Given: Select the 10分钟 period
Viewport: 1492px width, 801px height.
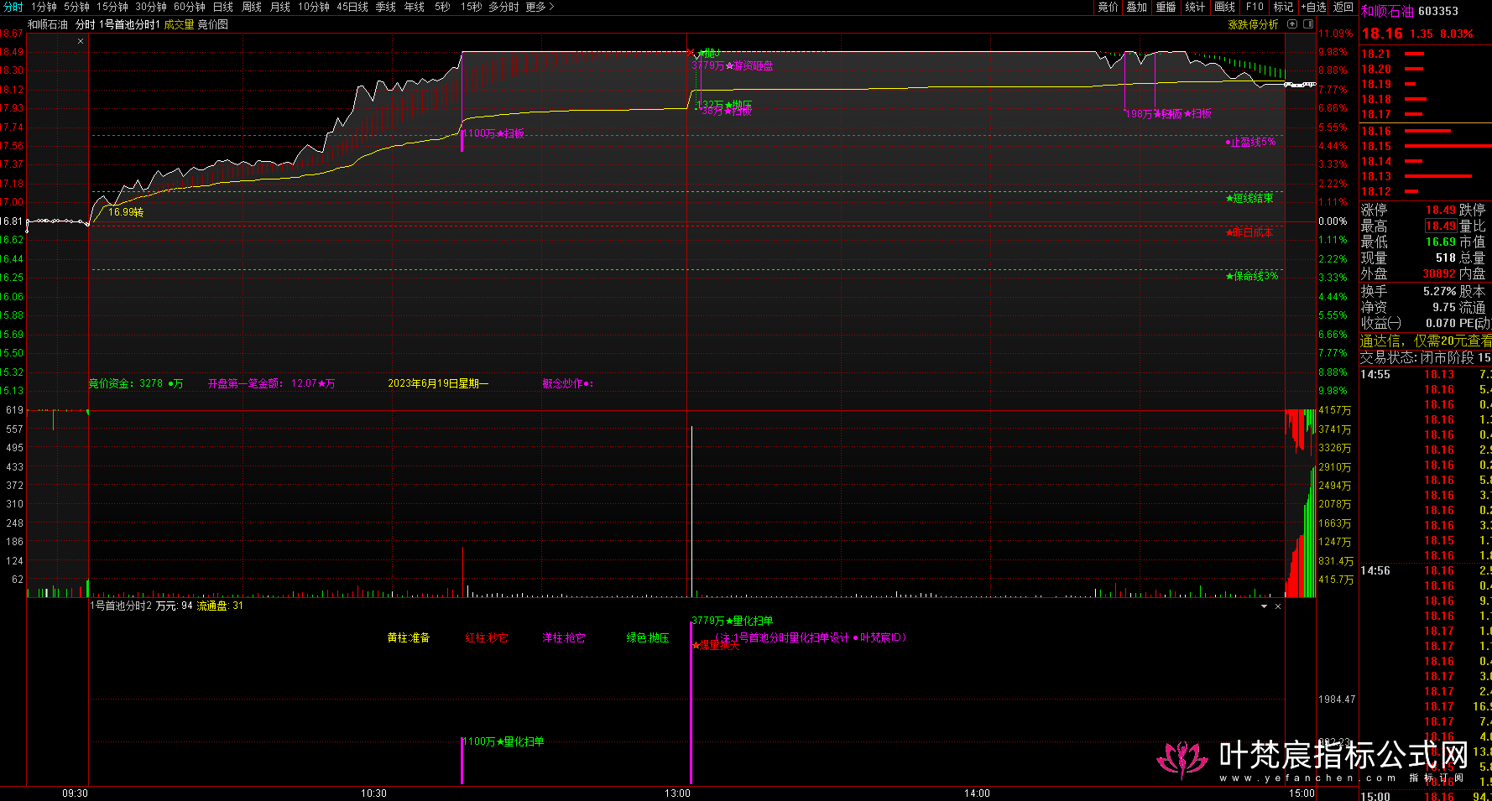Looking at the screenshot, I should 314,7.
